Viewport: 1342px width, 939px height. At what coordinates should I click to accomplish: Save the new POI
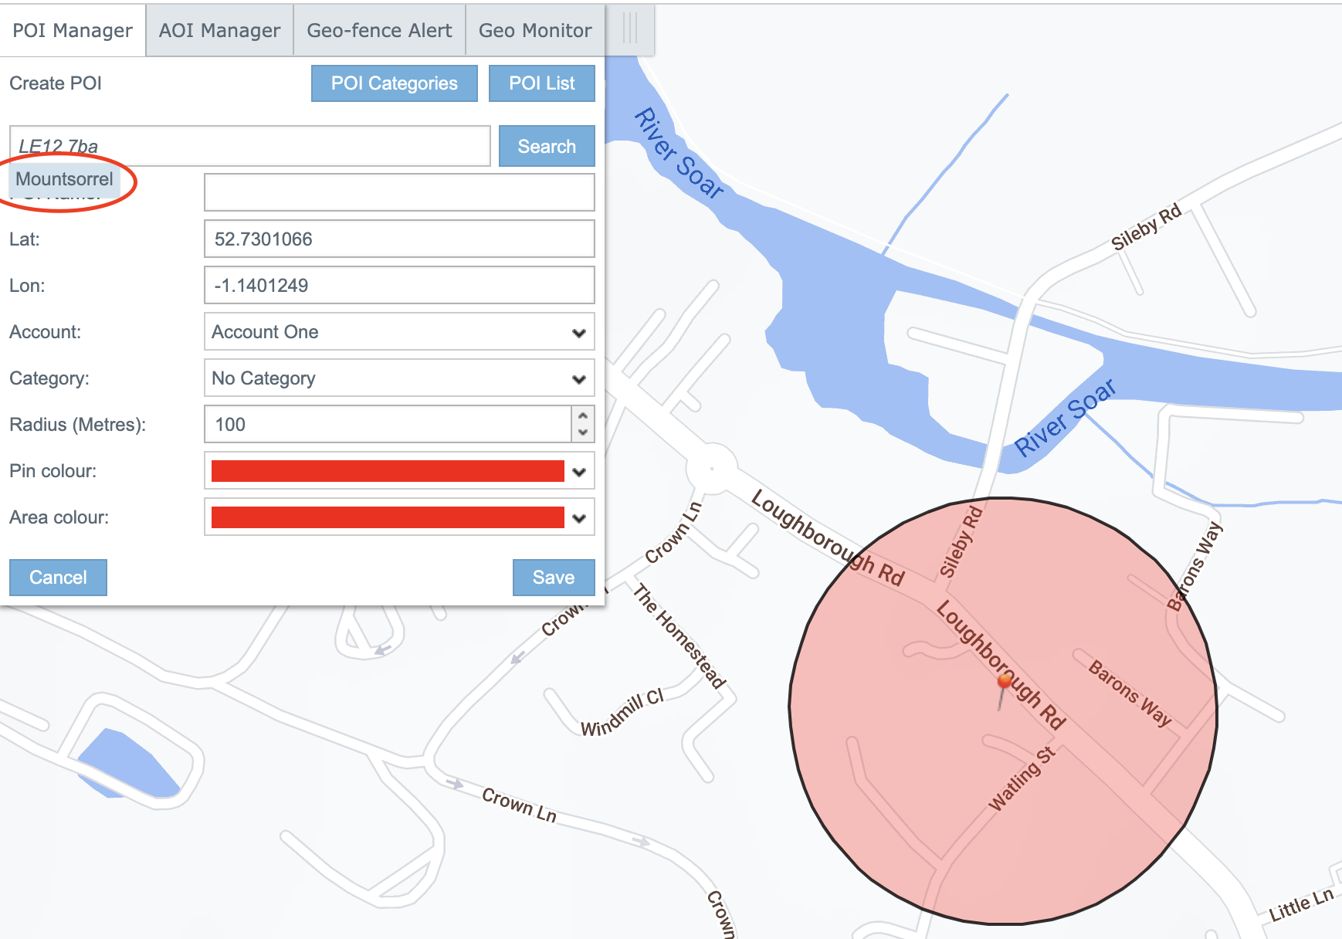tap(553, 578)
